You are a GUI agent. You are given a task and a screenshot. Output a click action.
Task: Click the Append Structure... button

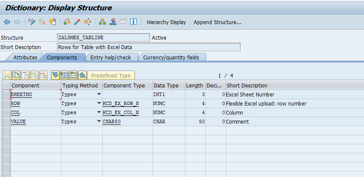[217, 22]
